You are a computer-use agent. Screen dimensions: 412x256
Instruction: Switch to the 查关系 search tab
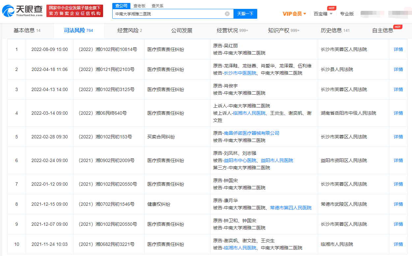[157, 6]
